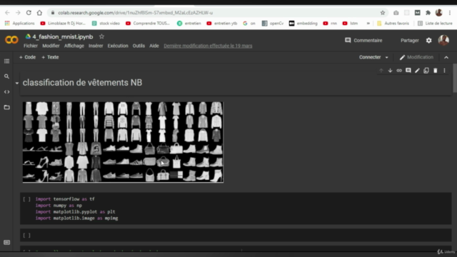457x257 pixels.
Task: Open Colab settings gear icon
Action: 428,41
